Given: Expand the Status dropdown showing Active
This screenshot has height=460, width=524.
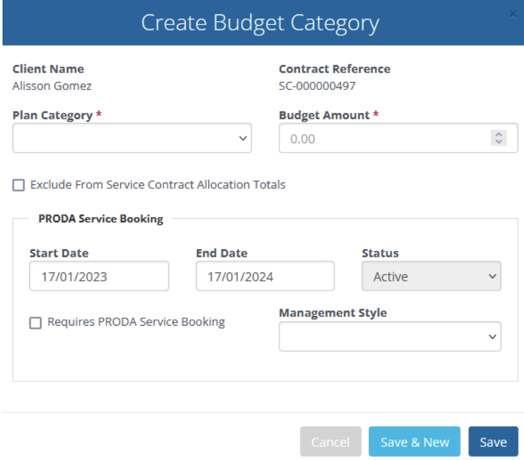Looking at the screenshot, I should click(431, 276).
